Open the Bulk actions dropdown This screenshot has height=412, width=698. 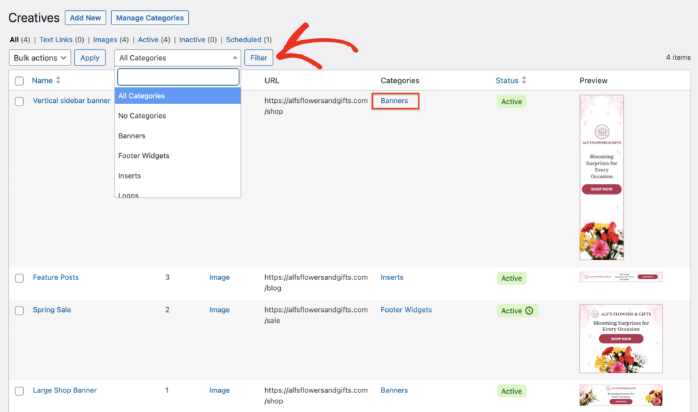40,58
